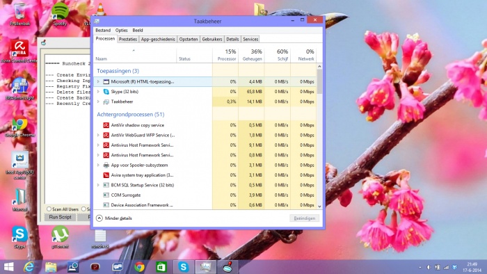Switch to the Details tab
This screenshot has height=274, width=487.
[232, 39]
